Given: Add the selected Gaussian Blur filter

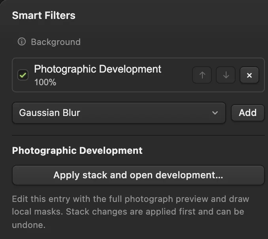Looking at the screenshot, I should [248, 113].
